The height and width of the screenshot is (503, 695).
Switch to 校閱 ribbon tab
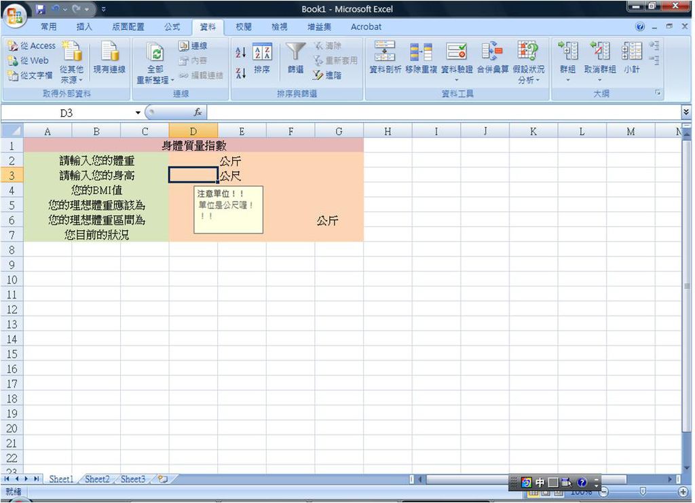click(x=244, y=27)
